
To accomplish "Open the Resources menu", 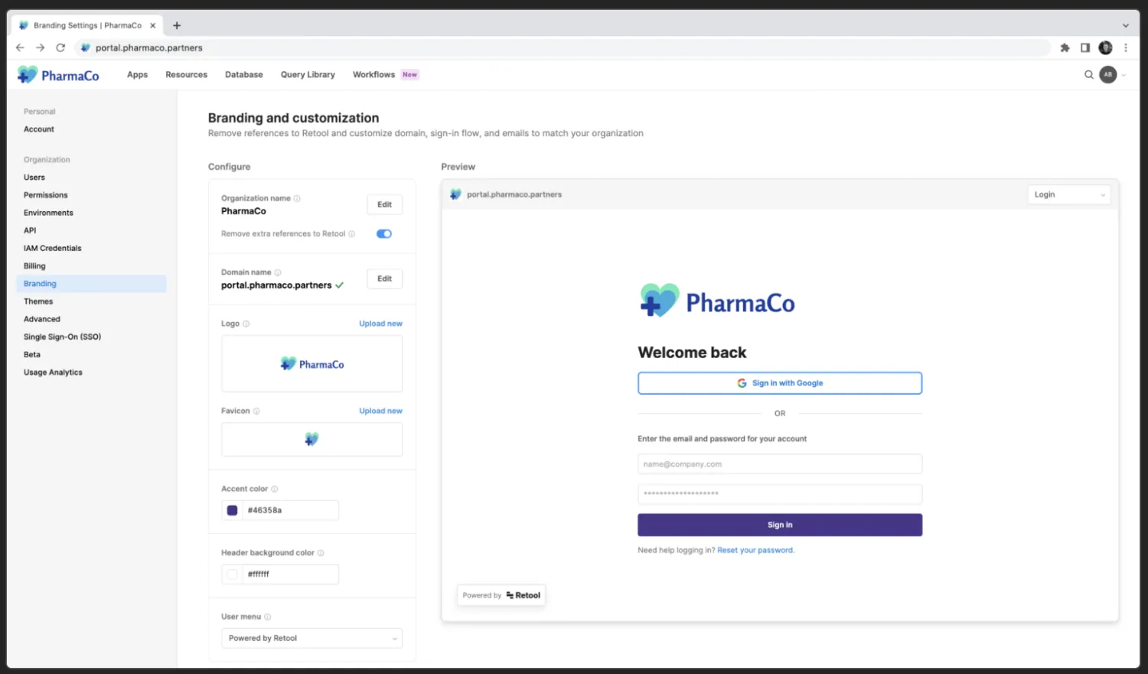I will (x=186, y=75).
